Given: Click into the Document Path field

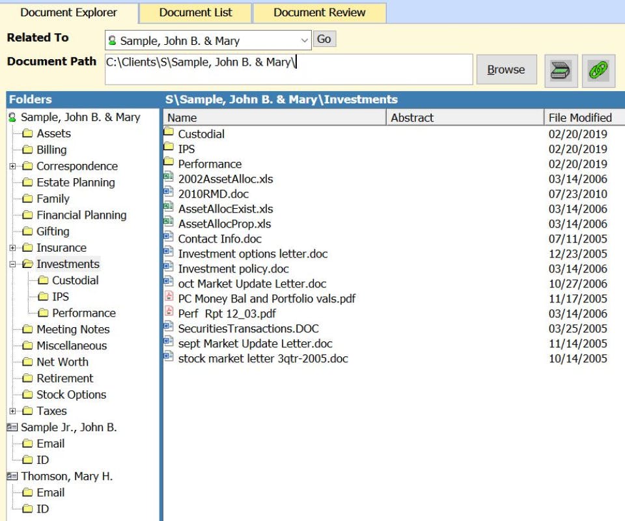Looking at the screenshot, I should click(x=288, y=70).
